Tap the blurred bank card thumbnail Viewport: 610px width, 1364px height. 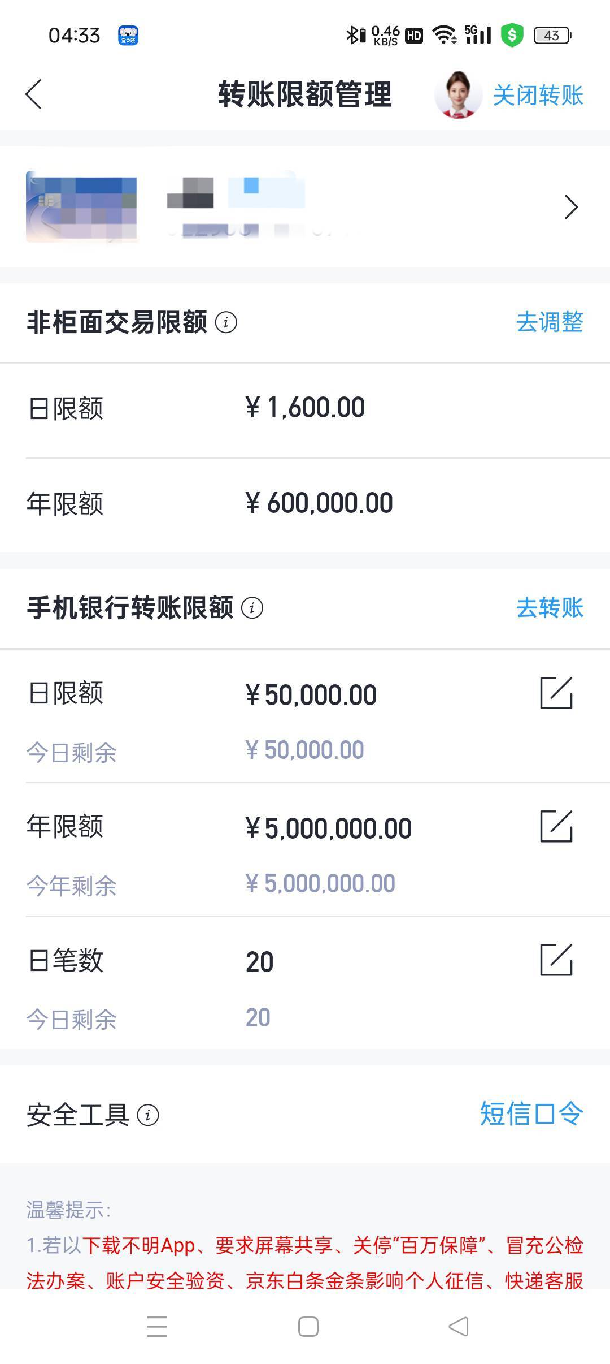[x=82, y=207]
